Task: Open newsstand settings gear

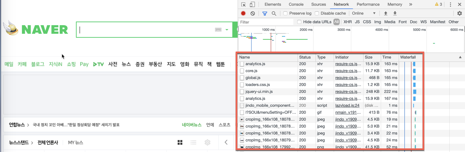Action: point(207,142)
